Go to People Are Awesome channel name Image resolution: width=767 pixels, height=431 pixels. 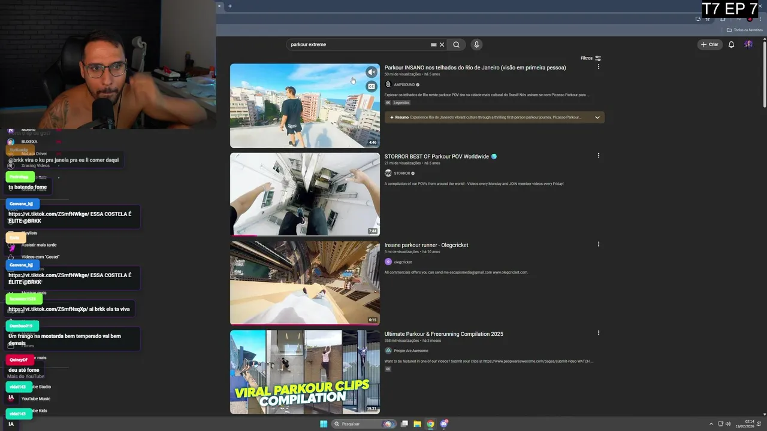coord(411,350)
